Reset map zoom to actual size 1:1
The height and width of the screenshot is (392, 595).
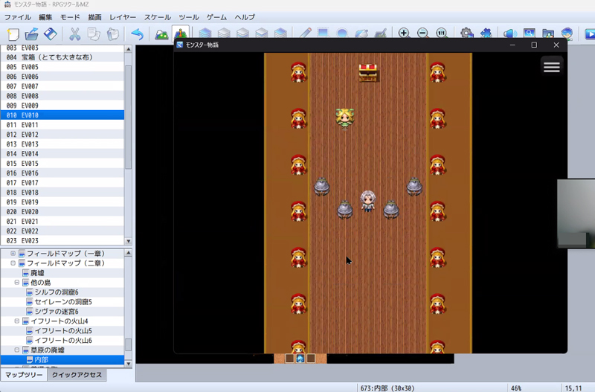(441, 33)
